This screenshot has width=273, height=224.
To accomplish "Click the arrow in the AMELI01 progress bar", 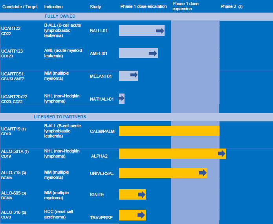I will (153, 53).
